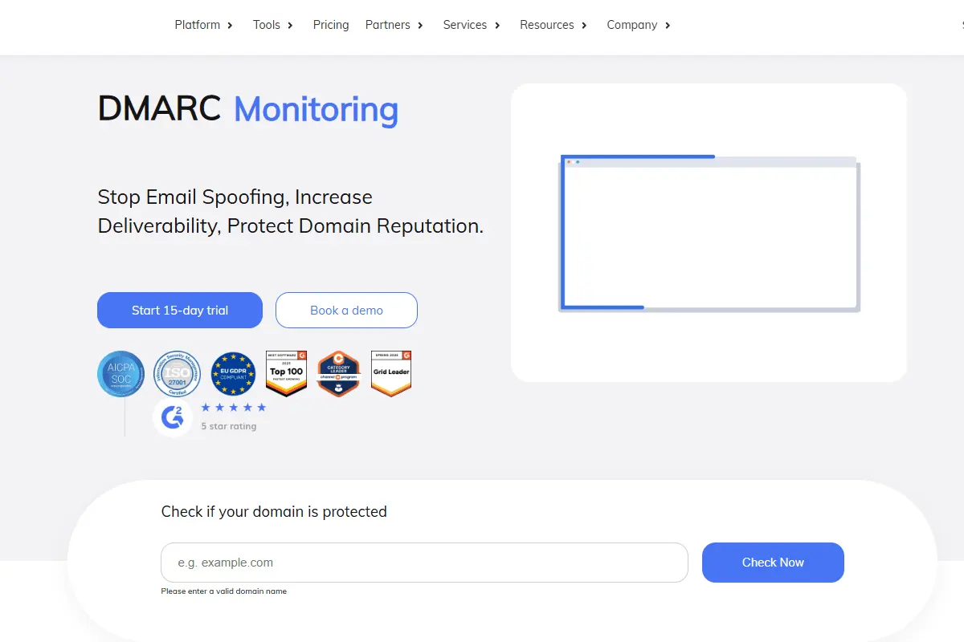Click "Check if your domain is protected" text
The width and height of the screenshot is (964, 642).
coord(274,512)
